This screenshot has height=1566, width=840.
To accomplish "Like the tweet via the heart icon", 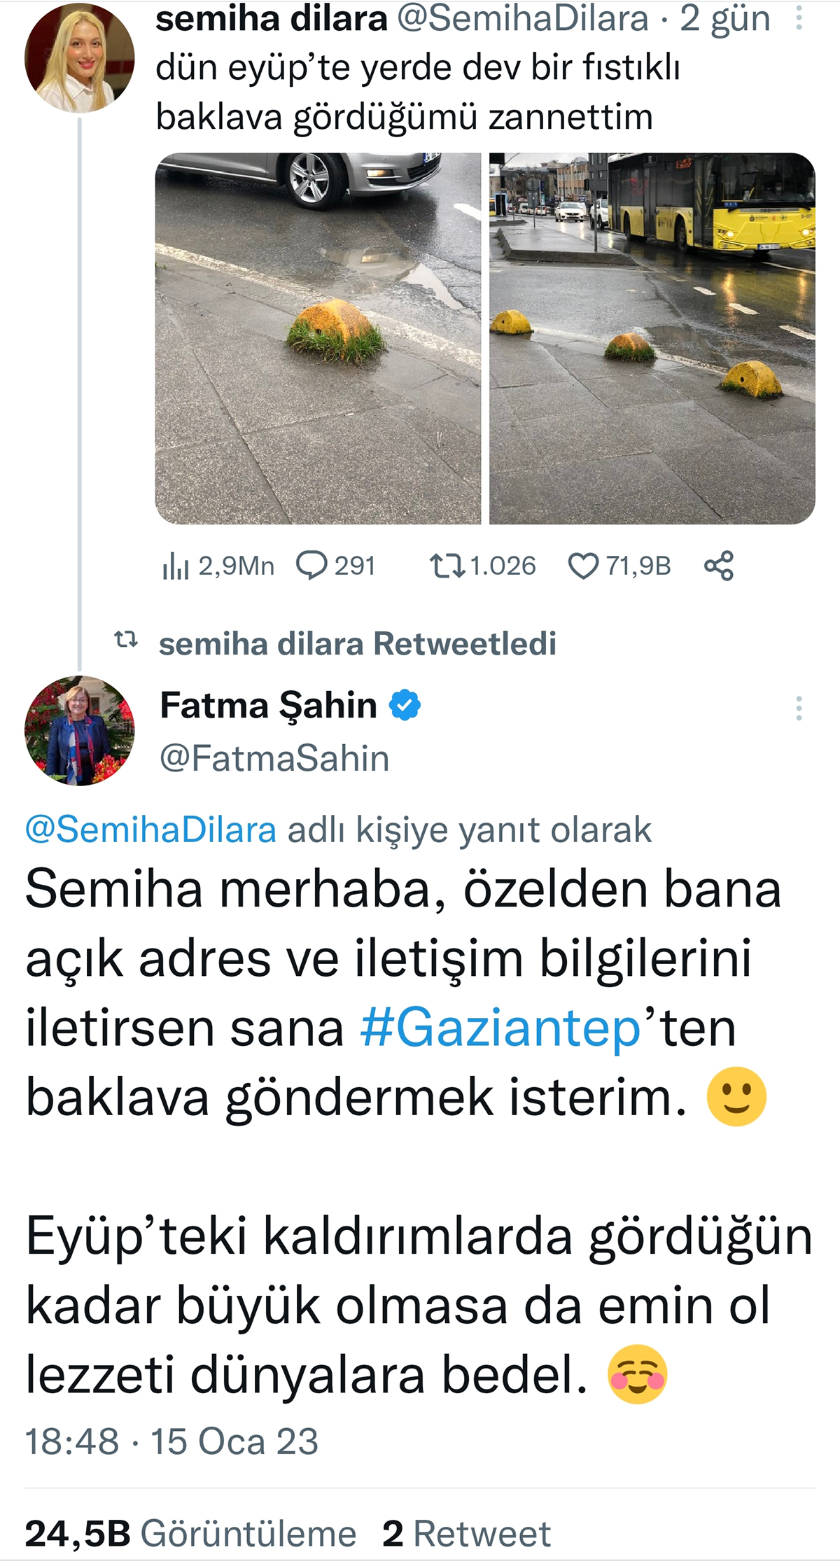I will coord(583,566).
